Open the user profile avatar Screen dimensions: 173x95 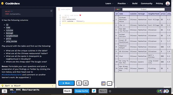(x=168, y=4)
